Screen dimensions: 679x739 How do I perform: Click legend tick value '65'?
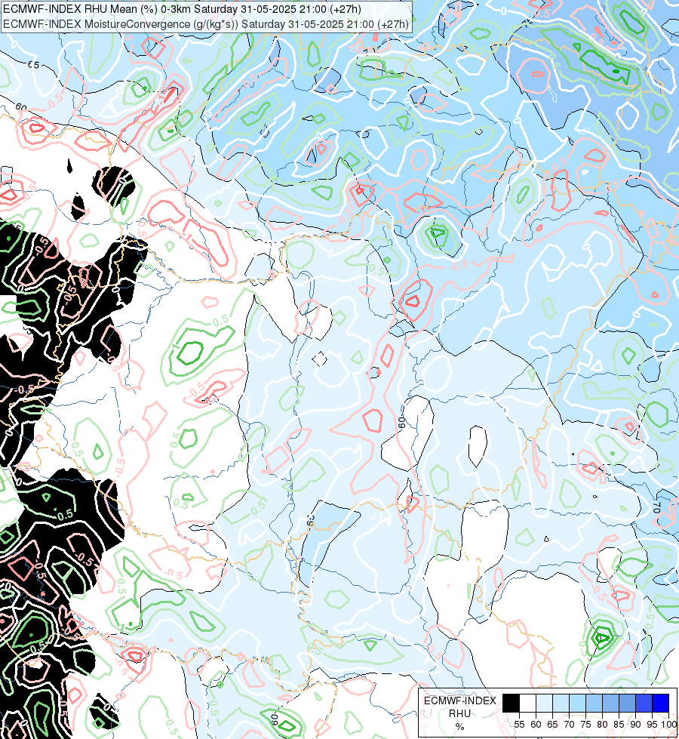click(x=552, y=725)
